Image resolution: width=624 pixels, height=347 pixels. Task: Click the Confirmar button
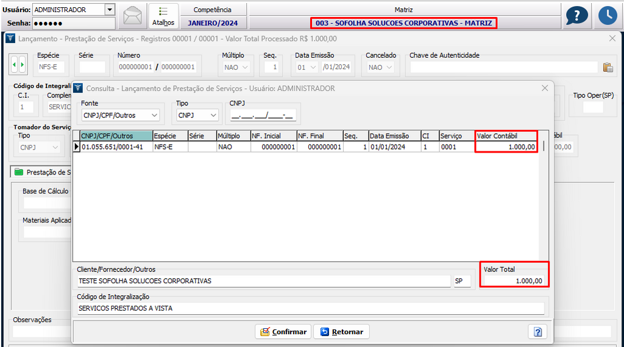pyautogui.click(x=283, y=332)
